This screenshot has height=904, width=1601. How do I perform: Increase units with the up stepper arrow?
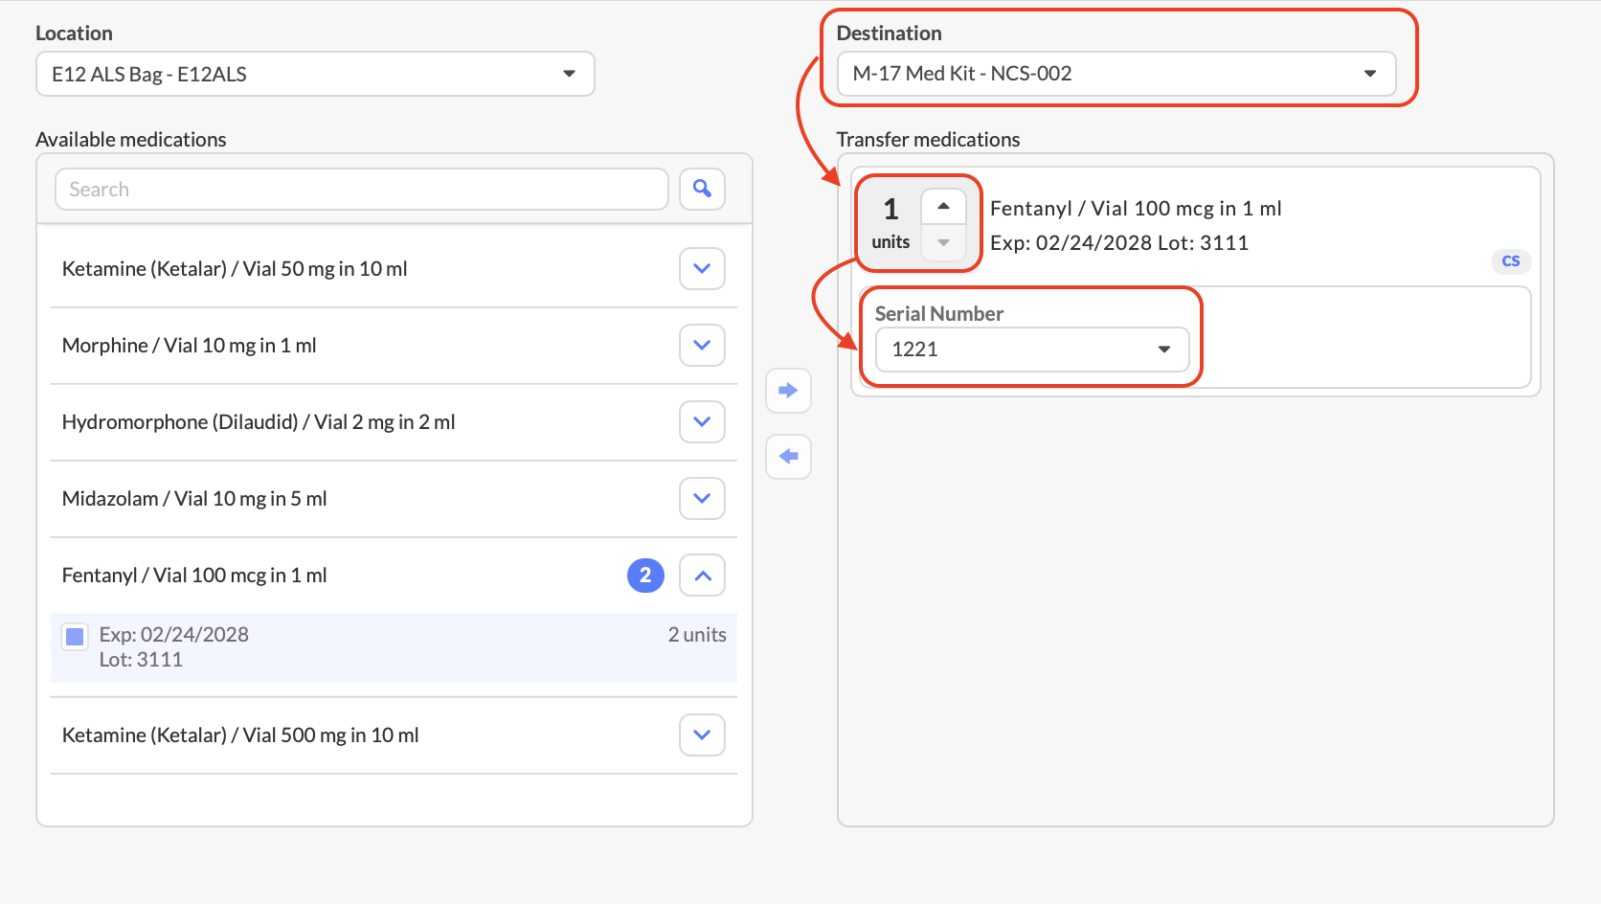tap(943, 206)
